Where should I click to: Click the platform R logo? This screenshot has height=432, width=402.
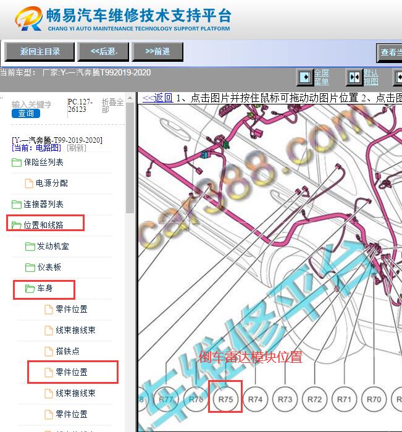(x=28, y=19)
